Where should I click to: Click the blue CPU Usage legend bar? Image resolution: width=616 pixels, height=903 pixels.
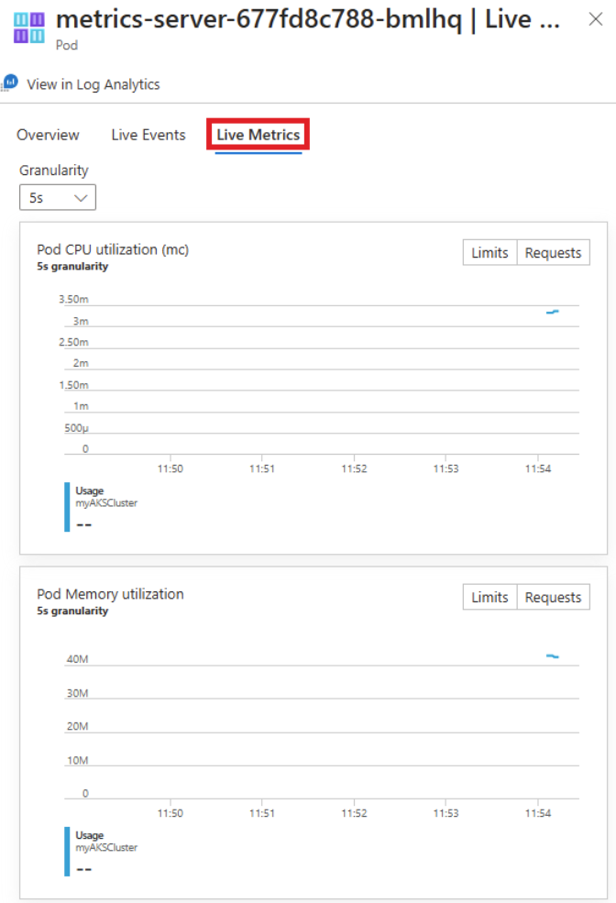click(x=67, y=507)
